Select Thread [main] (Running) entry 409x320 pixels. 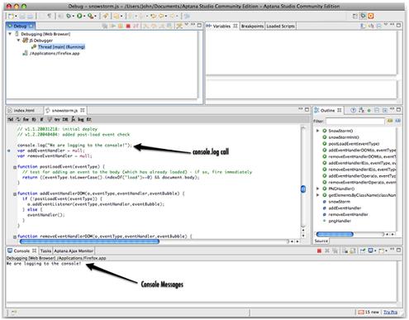(61, 47)
